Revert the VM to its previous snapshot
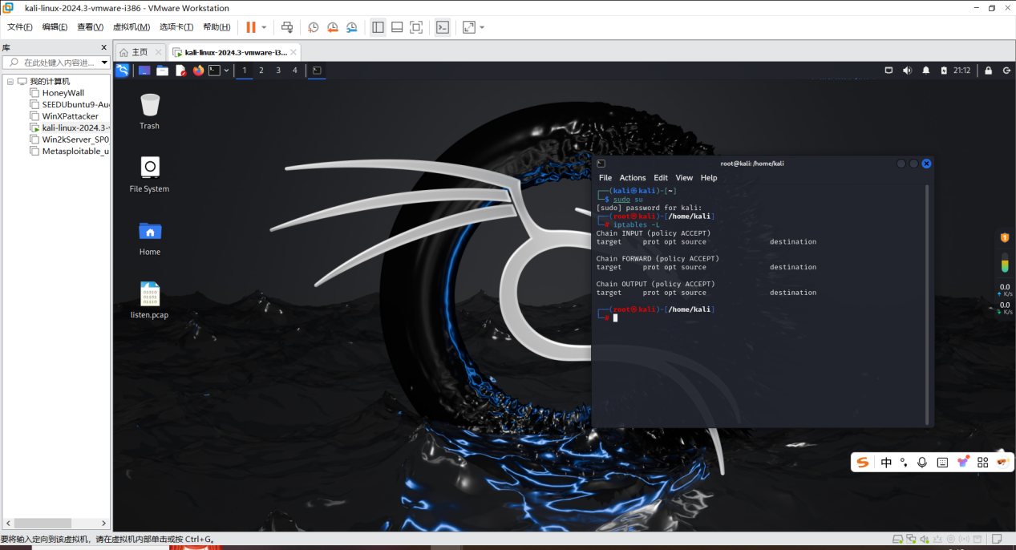This screenshot has height=550, width=1016. (332, 27)
